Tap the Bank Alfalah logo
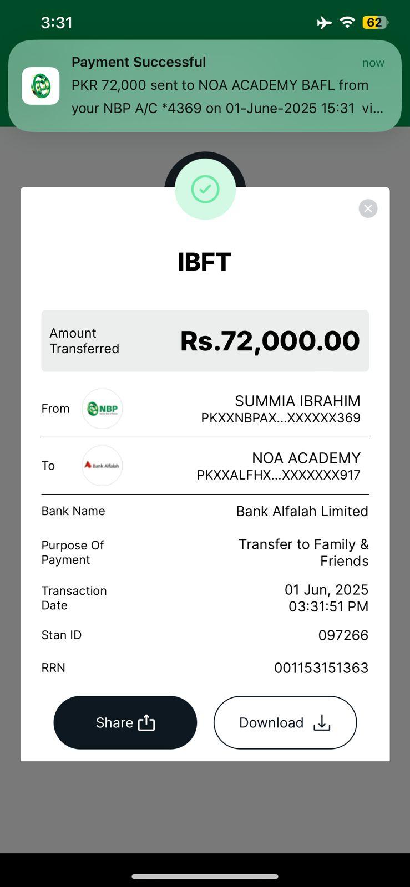 [102, 466]
